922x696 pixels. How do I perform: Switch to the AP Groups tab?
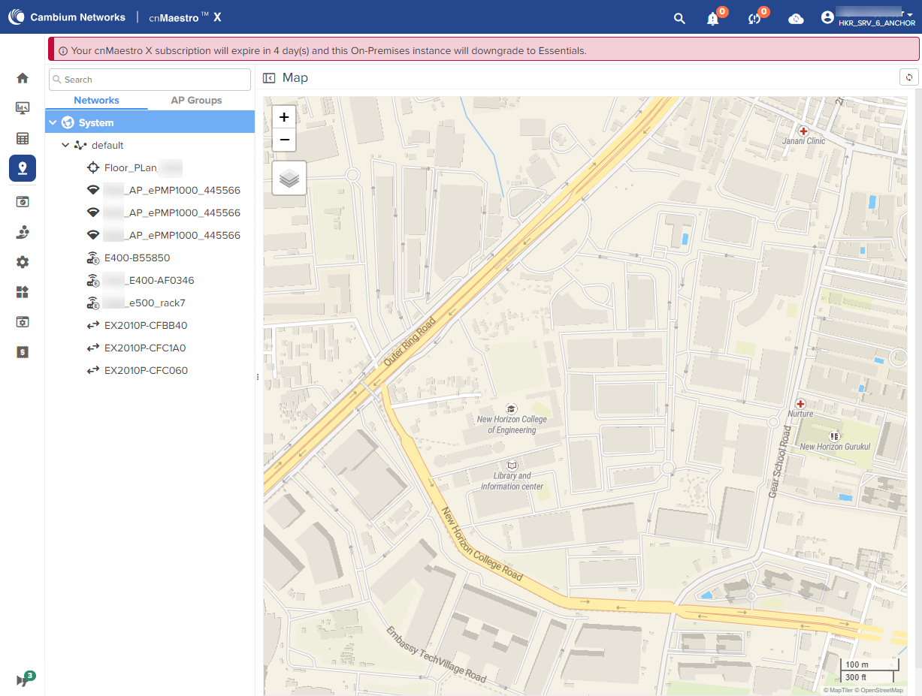pos(196,100)
